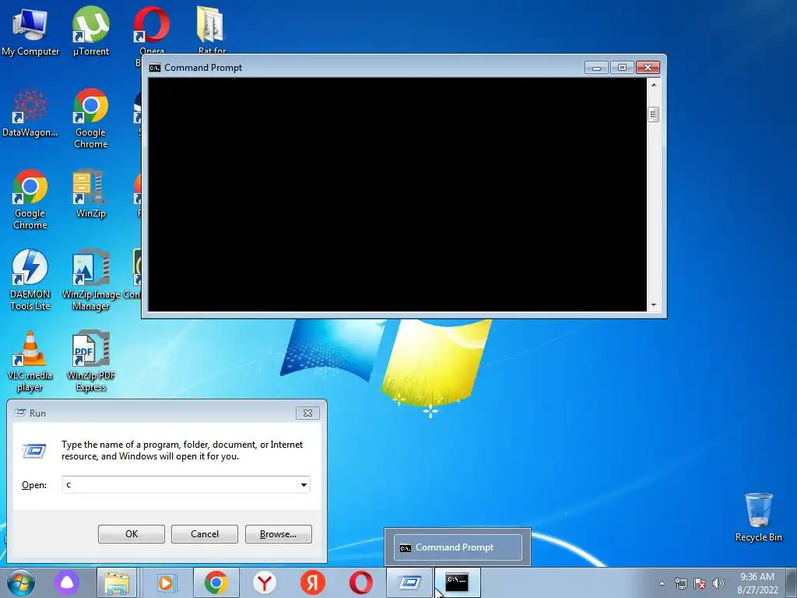The height and width of the screenshot is (598, 797).
Task: Open the Windows Start menu orb
Action: coord(21,582)
